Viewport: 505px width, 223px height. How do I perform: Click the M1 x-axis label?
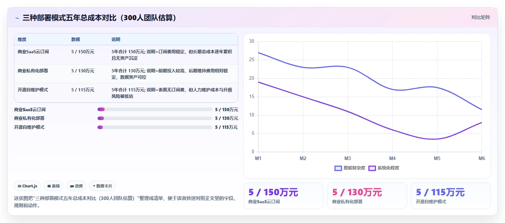tap(258, 158)
